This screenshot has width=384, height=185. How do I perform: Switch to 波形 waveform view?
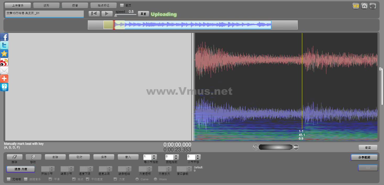click(x=46, y=5)
